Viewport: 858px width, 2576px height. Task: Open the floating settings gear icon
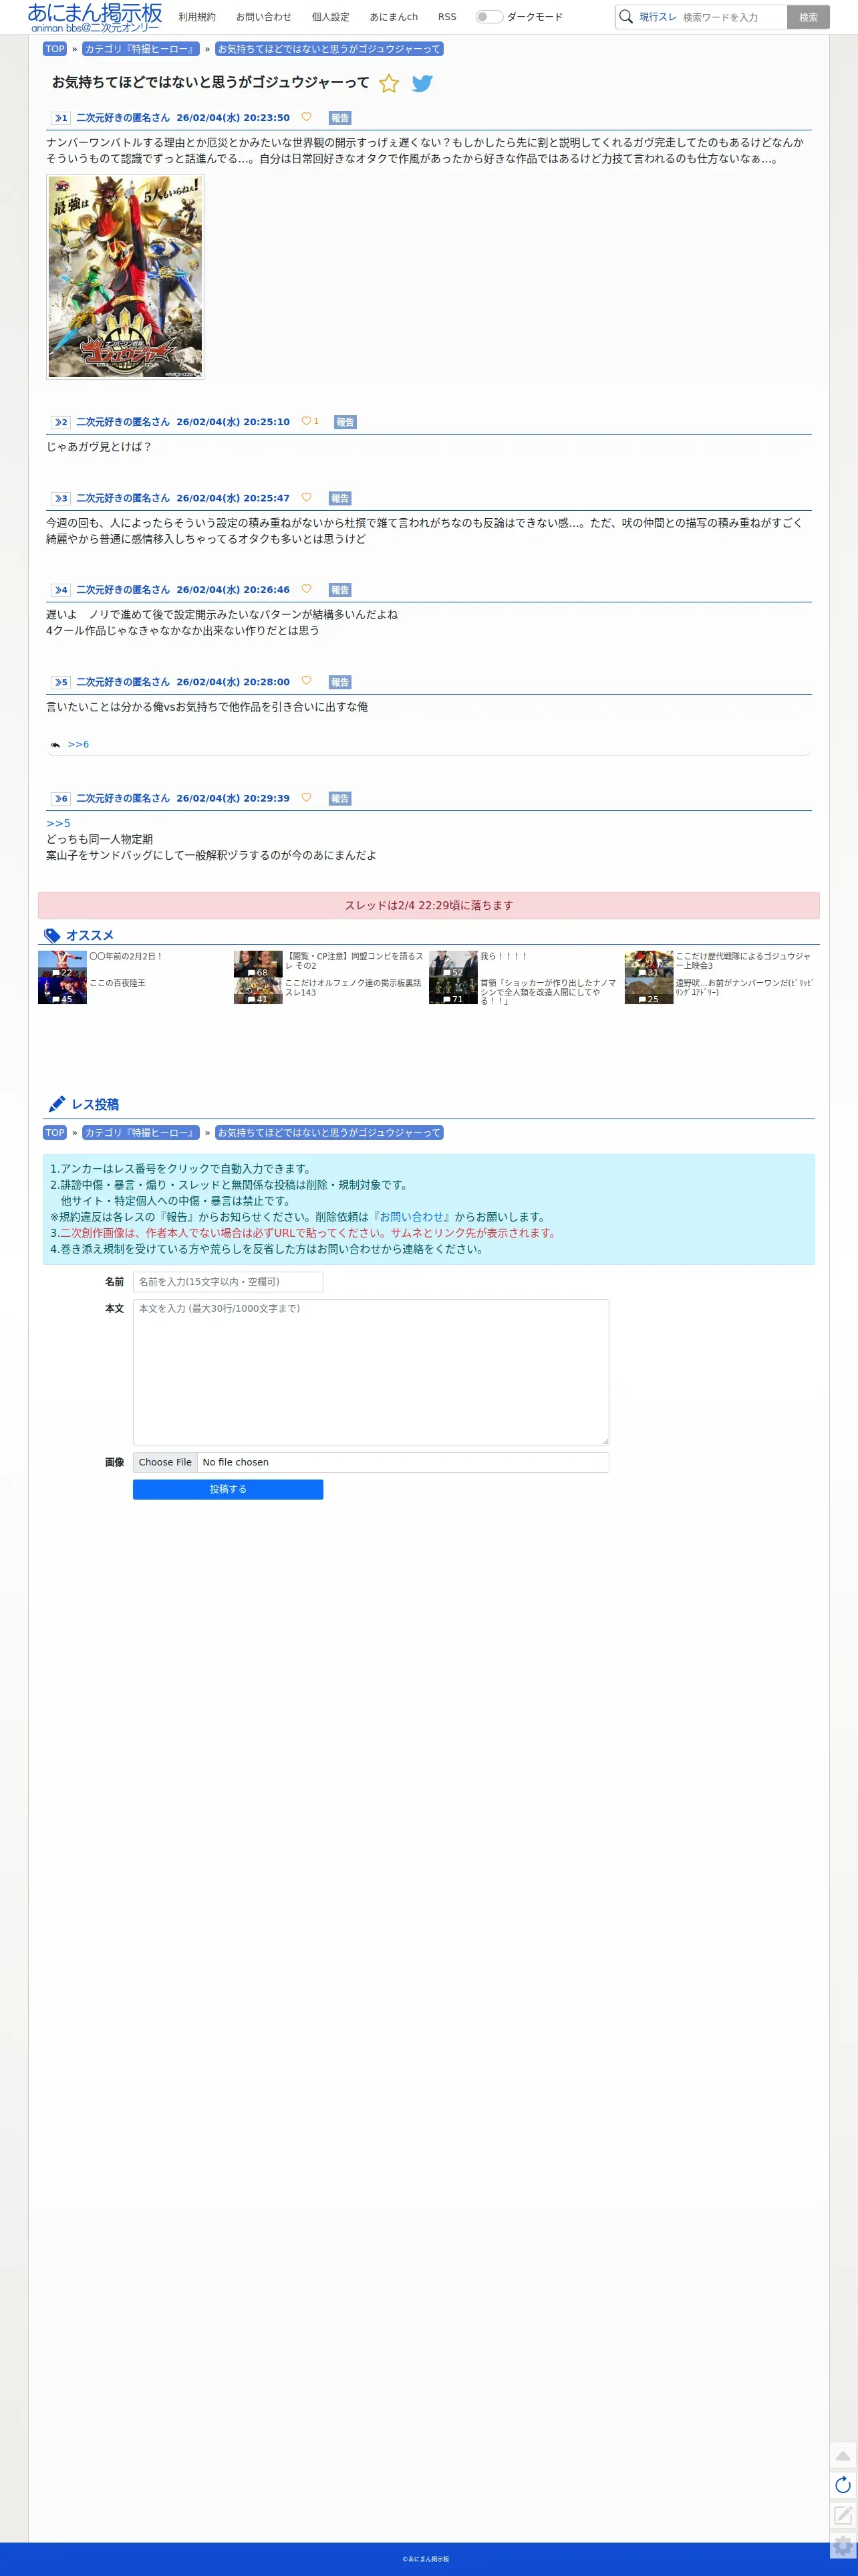coord(843,2546)
